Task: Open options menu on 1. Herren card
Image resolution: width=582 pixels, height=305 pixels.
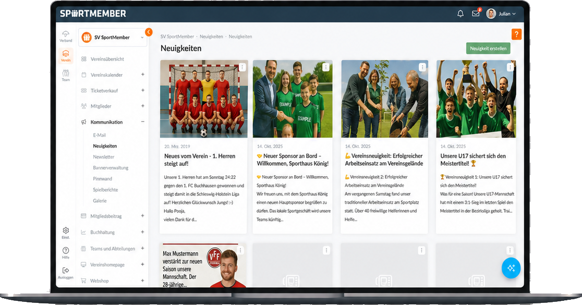Action: pos(242,67)
